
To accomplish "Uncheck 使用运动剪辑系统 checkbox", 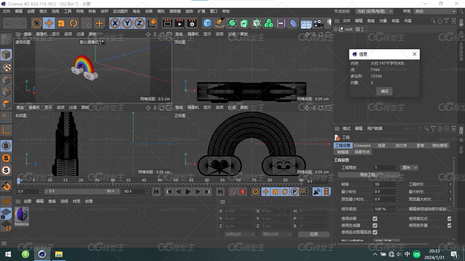I will coord(375,232).
